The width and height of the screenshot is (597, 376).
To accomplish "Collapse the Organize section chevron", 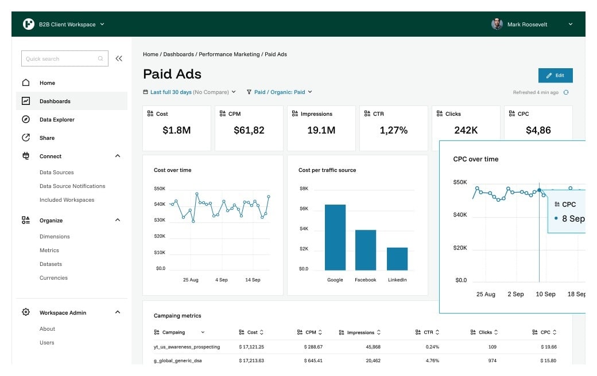I will coord(118,220).
